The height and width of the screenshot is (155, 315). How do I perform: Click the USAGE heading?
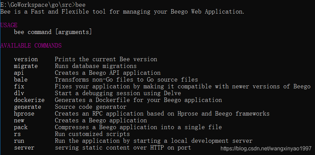coord(9,25)
